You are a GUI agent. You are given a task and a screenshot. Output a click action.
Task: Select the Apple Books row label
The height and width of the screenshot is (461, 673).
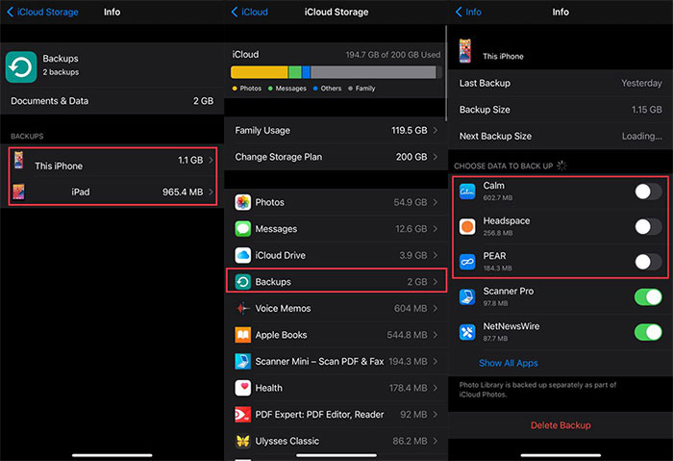[x=281, y=335]
